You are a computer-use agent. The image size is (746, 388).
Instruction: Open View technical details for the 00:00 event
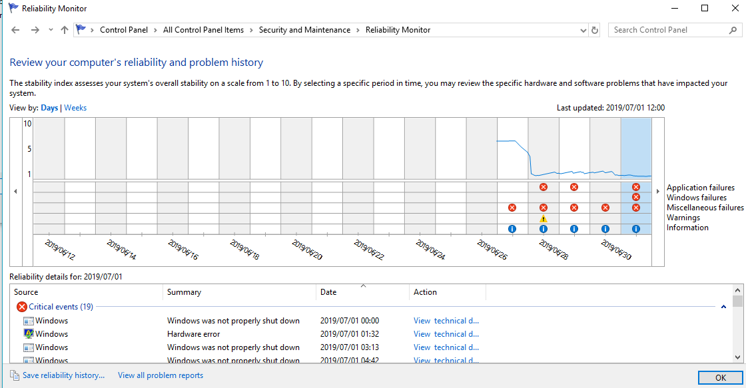446,321
